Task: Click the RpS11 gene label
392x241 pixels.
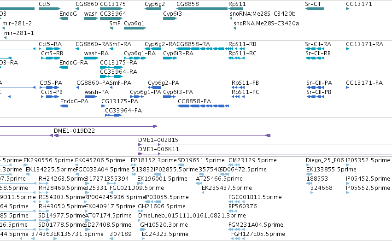Action: (237, 4)
